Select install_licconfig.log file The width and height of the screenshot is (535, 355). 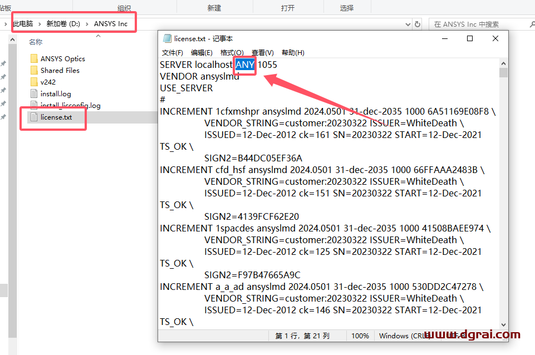point(66,105)
